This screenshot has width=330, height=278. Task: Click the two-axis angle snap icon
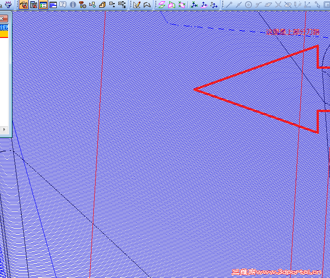coord(308,4)
